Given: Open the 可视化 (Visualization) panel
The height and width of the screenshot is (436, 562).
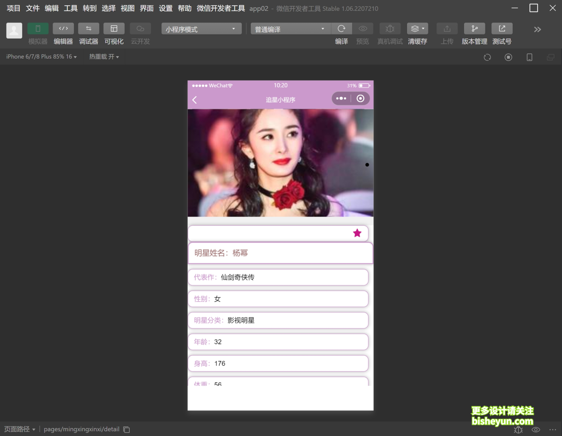Looking at the screenshot, I should (x=114, y=28).
